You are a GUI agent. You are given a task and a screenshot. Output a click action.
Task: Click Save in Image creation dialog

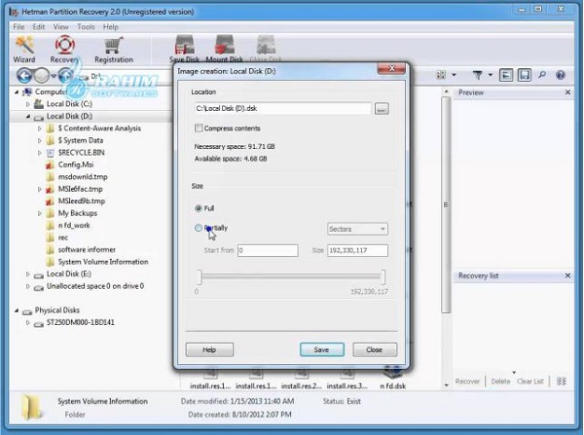point(322,349)
